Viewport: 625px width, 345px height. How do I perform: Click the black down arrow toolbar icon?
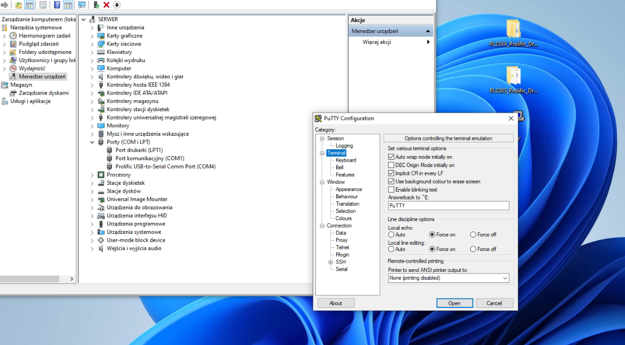117,5
